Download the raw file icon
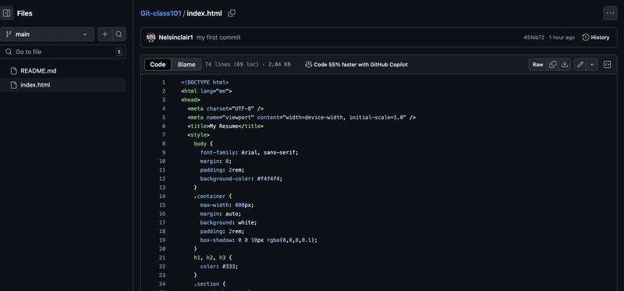Image resolution: width=624 pixels, height=291 pixels. pyautogui.click(x=564, y=65)
